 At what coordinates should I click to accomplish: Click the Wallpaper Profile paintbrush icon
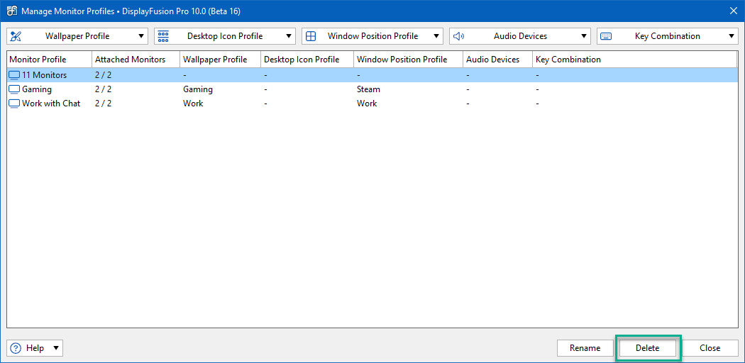point(16,36)
